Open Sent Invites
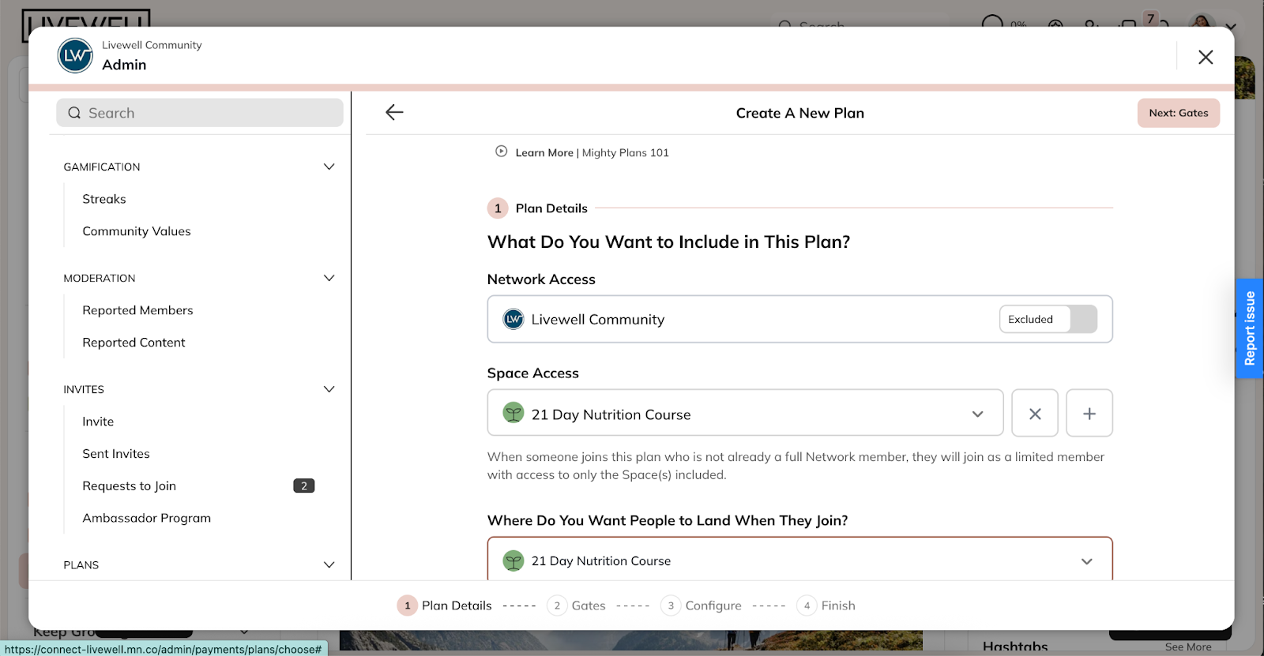Screen dimensions: 1264x656 pos(116,454)
